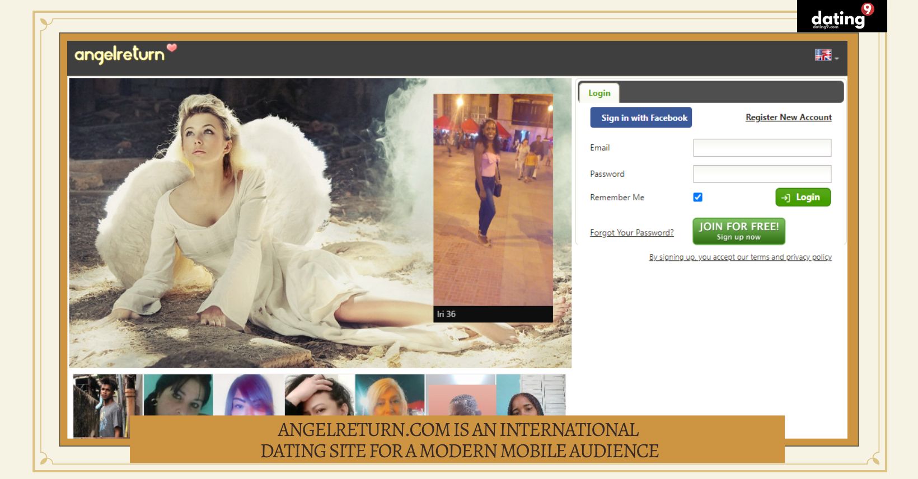Click JOIN FOR FREE sign up button
918x479 pixels.
pyautogui.click(x=738, y=231)
